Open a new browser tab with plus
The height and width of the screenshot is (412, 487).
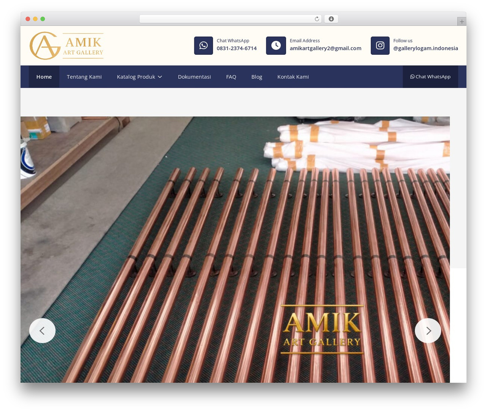click(x=462, y=22)
